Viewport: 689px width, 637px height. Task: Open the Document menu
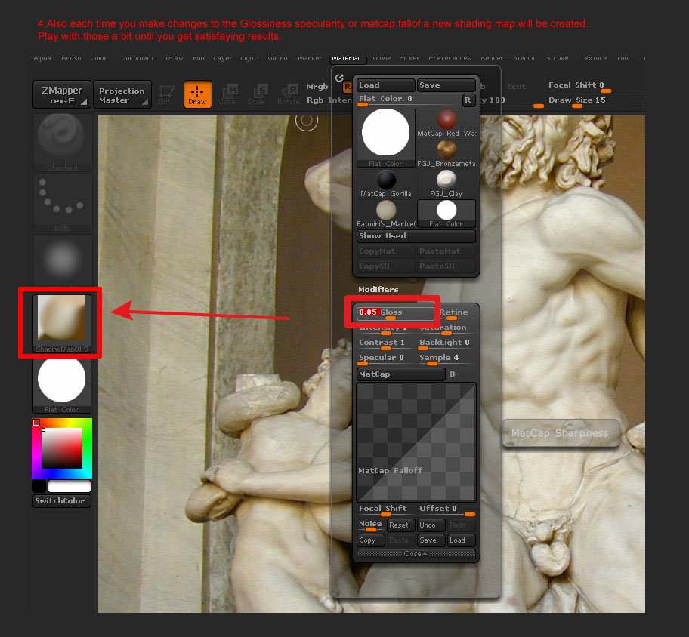click(137, 58)
